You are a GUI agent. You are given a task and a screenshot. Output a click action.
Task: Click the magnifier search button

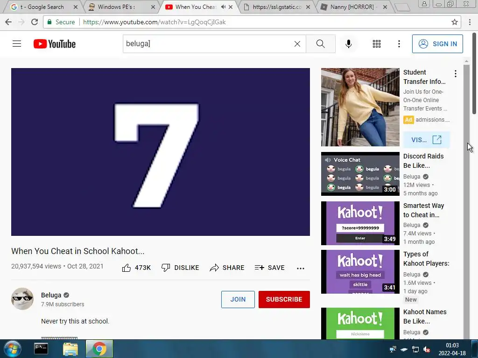coord(320,44)
